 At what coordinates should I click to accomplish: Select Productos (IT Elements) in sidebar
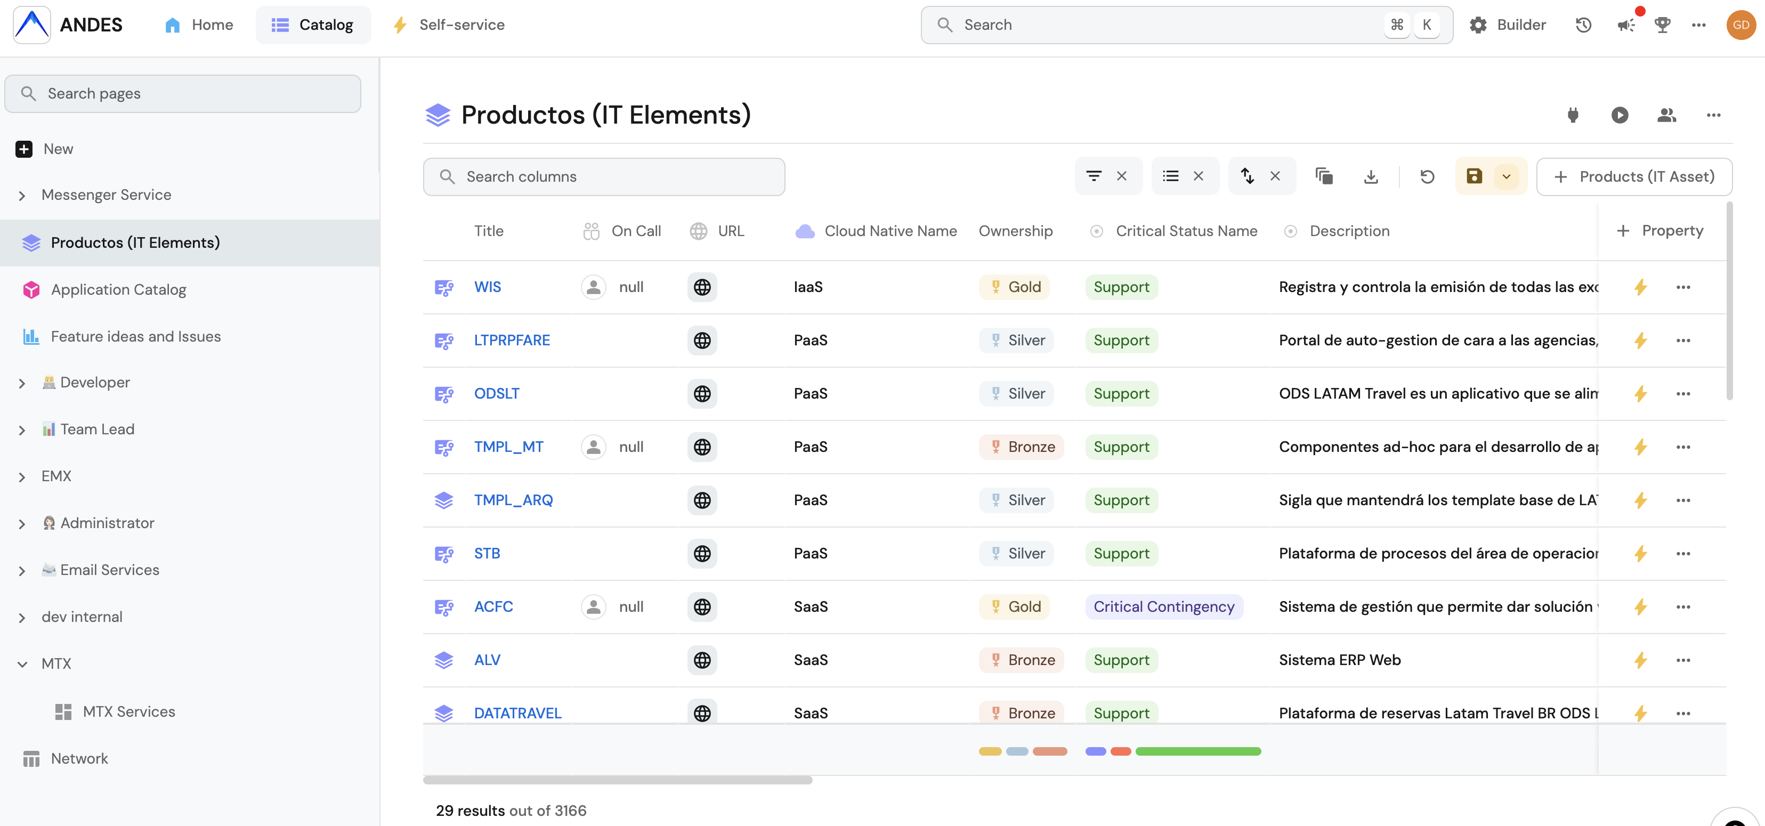coord(190,242)
